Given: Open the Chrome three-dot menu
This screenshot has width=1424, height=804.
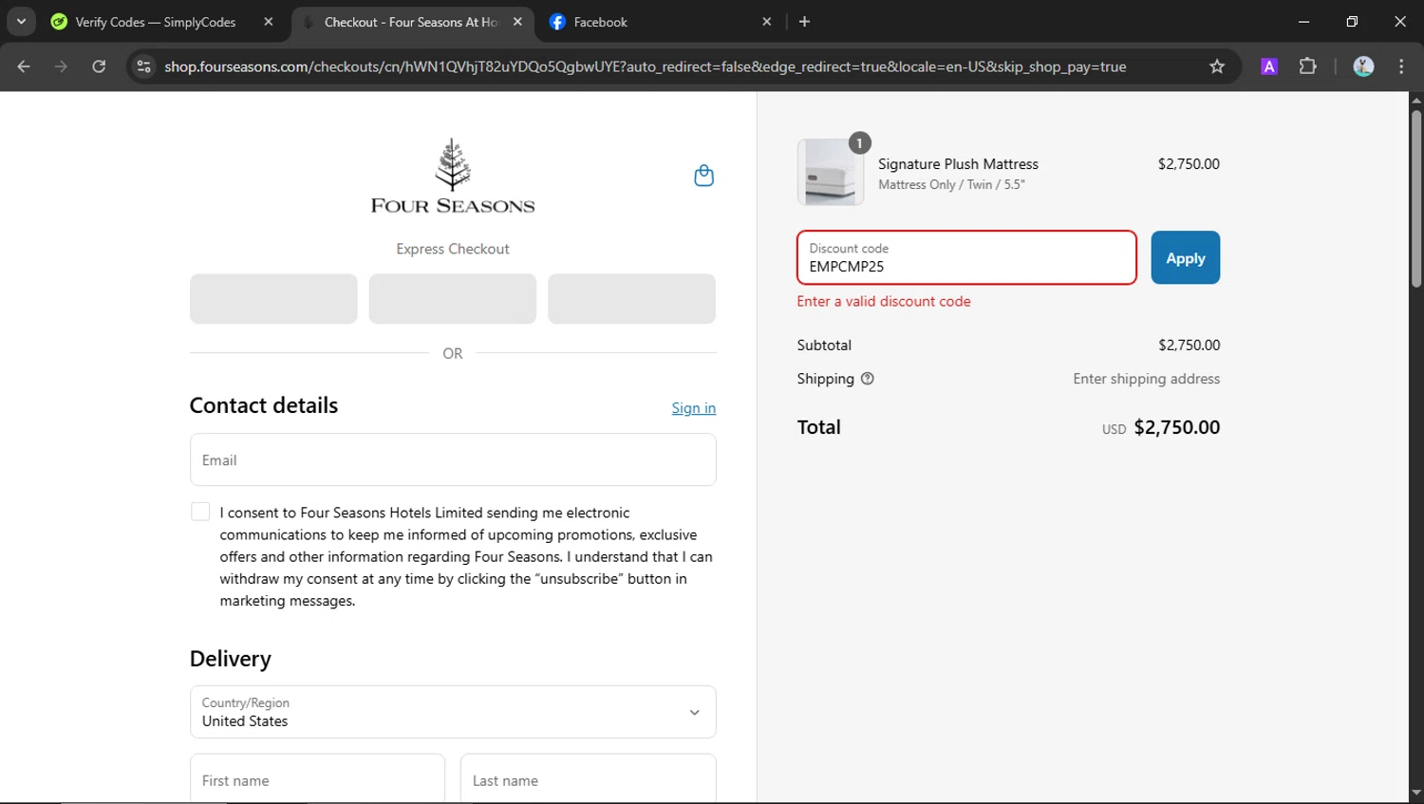Looking at the screenshot, I should [1401, 66].
